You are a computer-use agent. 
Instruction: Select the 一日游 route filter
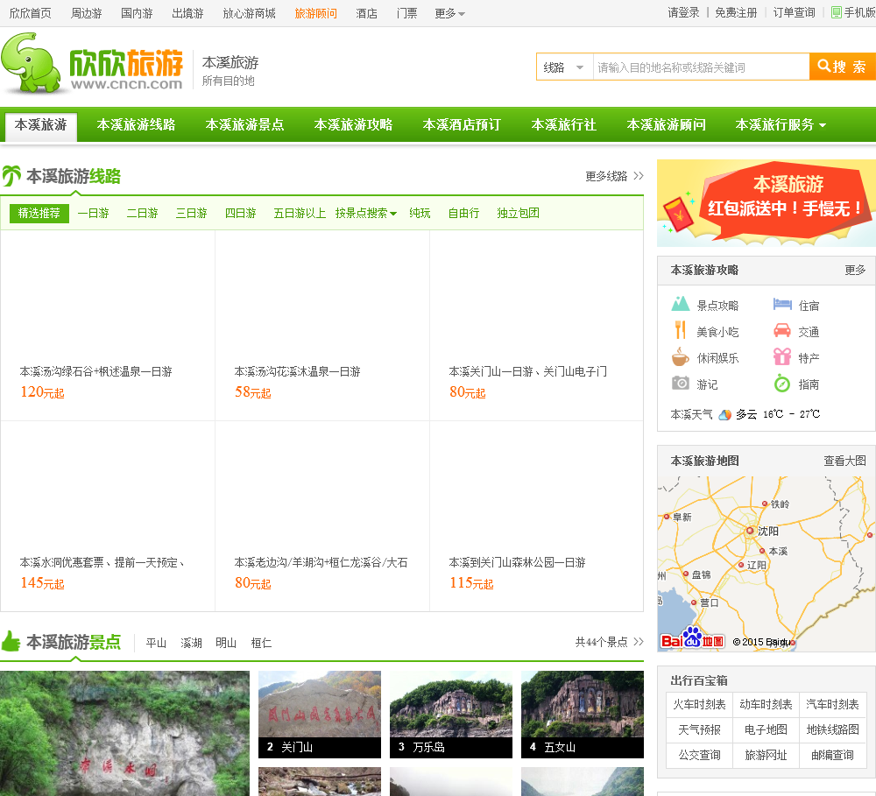pyautogui.click(x=94, y=213)
